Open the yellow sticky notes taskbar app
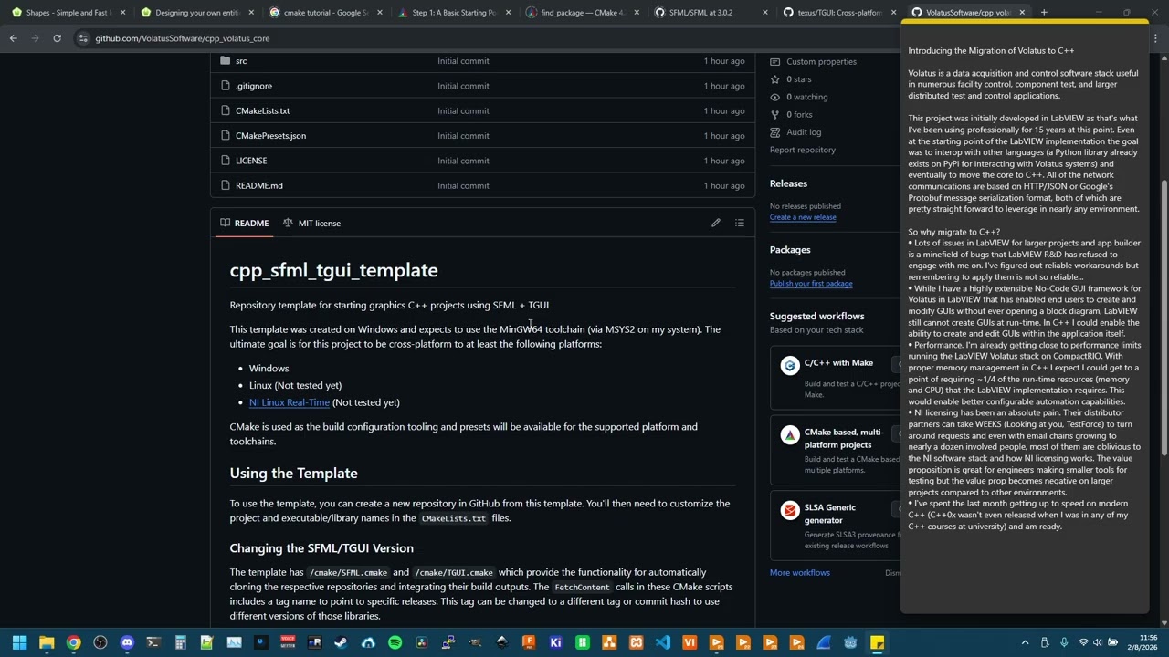This screenshot has height=657, width=1169. click(877, 642)
